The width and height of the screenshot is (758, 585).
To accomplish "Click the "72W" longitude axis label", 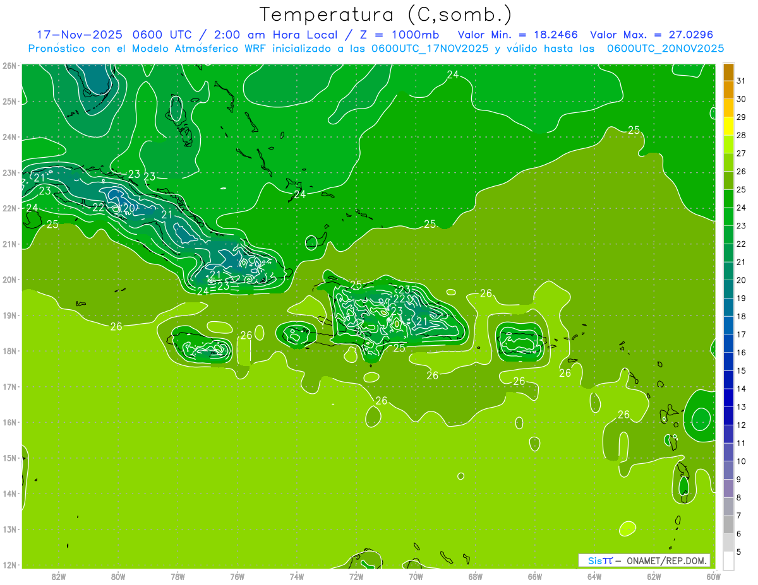I will (356, 576).
